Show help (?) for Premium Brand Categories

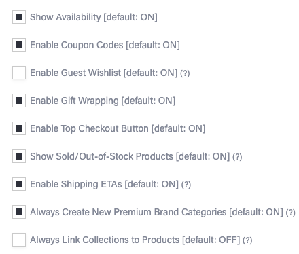click(x=290, y=213)
